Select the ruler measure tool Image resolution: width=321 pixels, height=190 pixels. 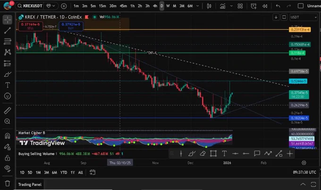click(x=8, y=111)
